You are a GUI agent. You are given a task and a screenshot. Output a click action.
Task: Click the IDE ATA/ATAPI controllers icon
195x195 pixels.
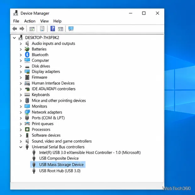coord(27,89)
